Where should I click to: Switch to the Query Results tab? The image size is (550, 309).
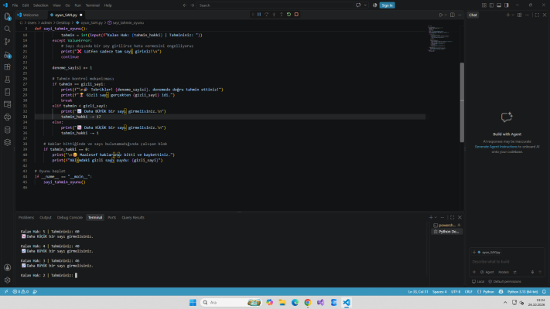[x=133, y=218]
